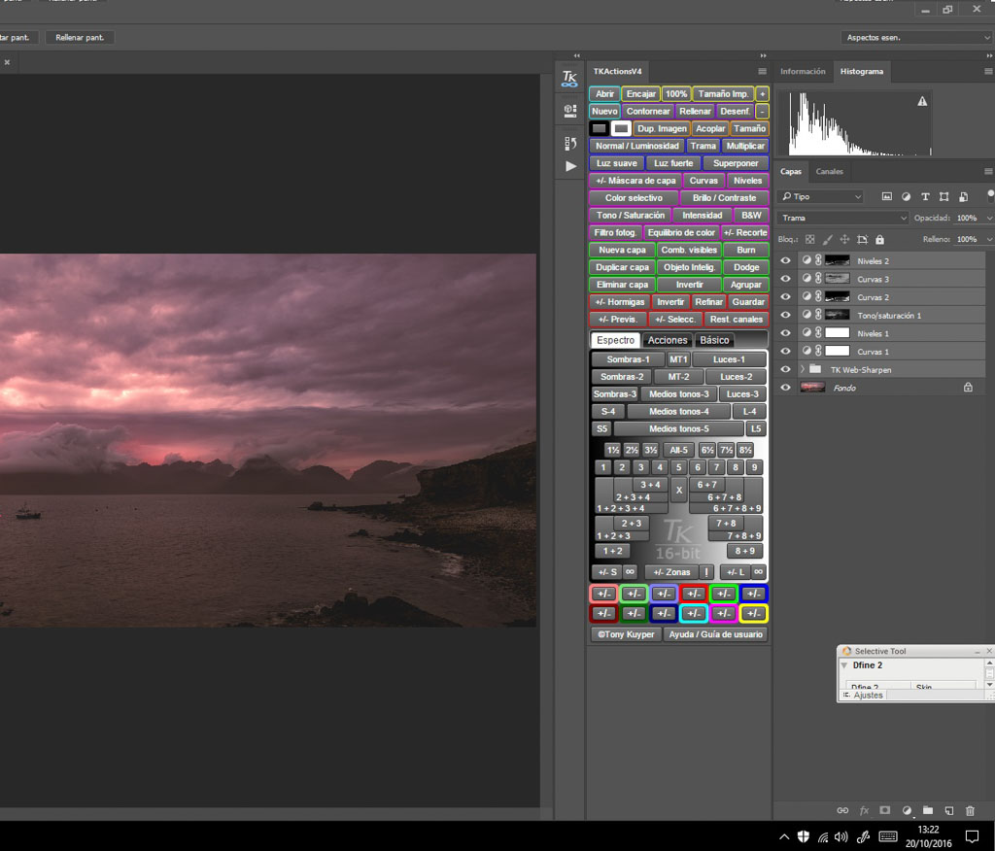
Task: Click the trash icon to delete layer
Action: click(970, 809)
